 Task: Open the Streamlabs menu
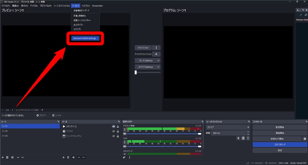pos(97,6)
